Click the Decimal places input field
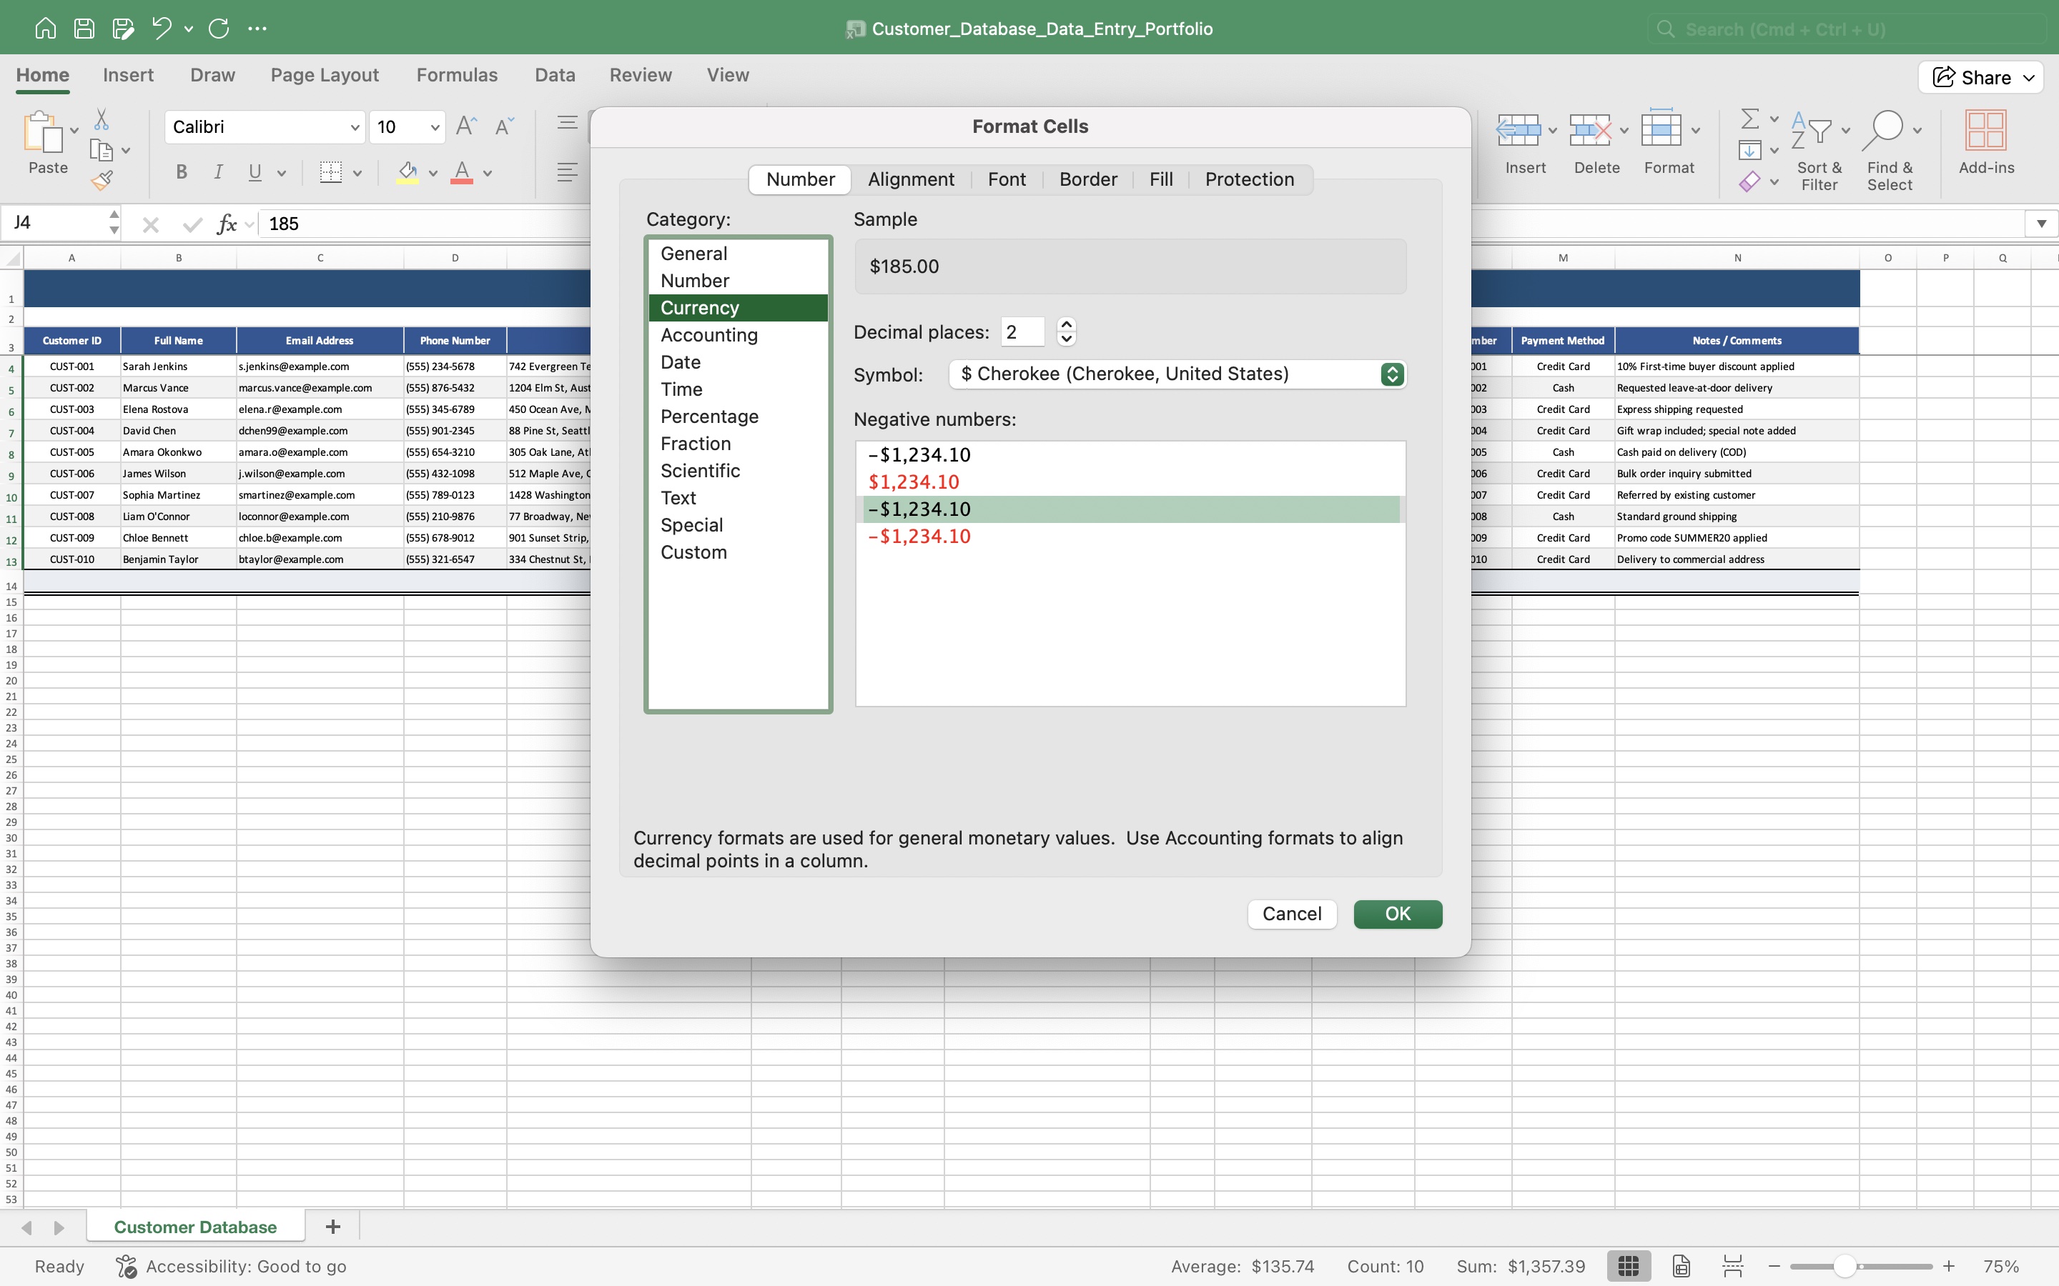 click(1022, 332)
